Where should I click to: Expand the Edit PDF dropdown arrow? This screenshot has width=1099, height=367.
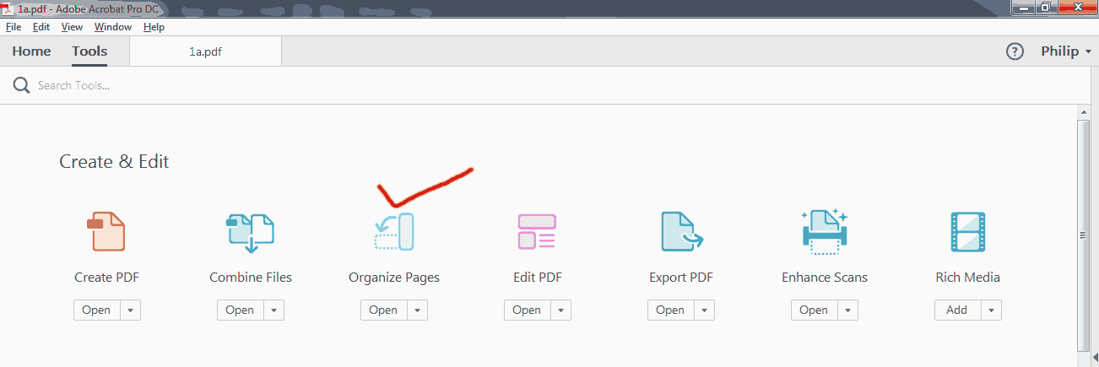point(560,310)
